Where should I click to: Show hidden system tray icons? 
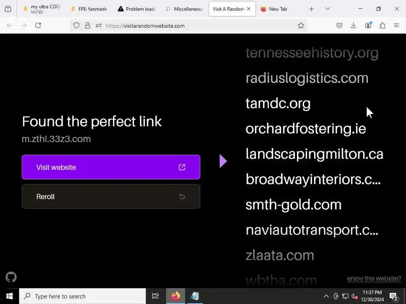coord(326,296)
